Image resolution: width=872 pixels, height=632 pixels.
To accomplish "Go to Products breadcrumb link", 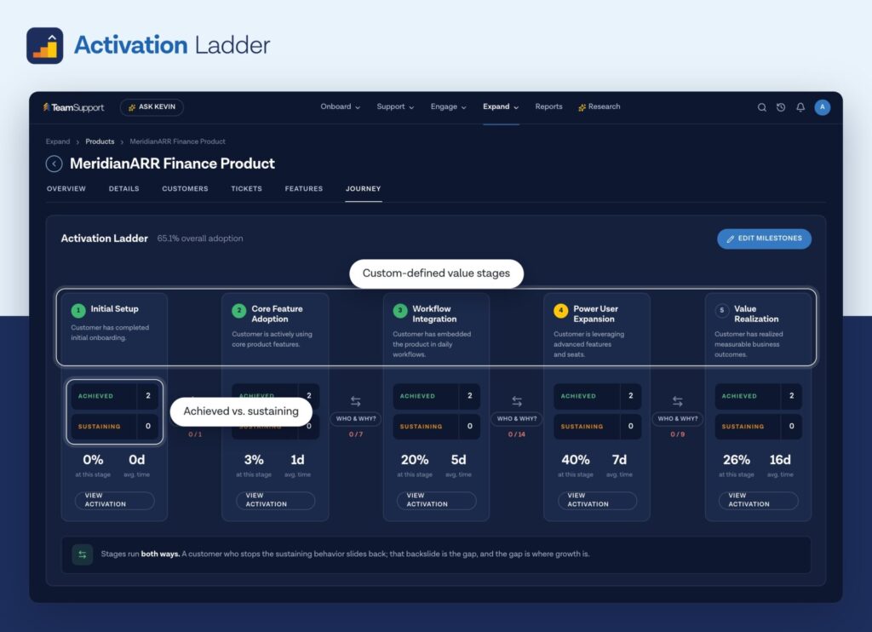I will tap(100, 141).
